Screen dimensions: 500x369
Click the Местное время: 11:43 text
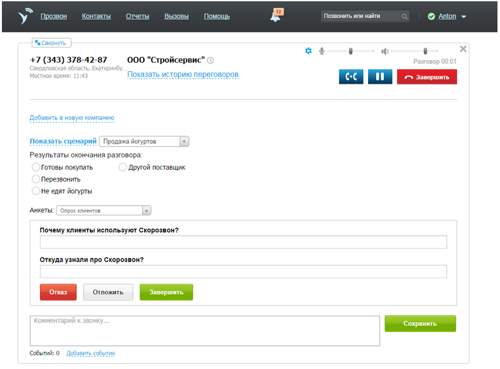58,76
